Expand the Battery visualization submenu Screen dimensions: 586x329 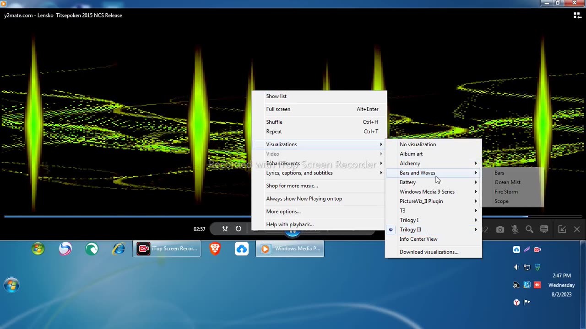click(434, 182)
